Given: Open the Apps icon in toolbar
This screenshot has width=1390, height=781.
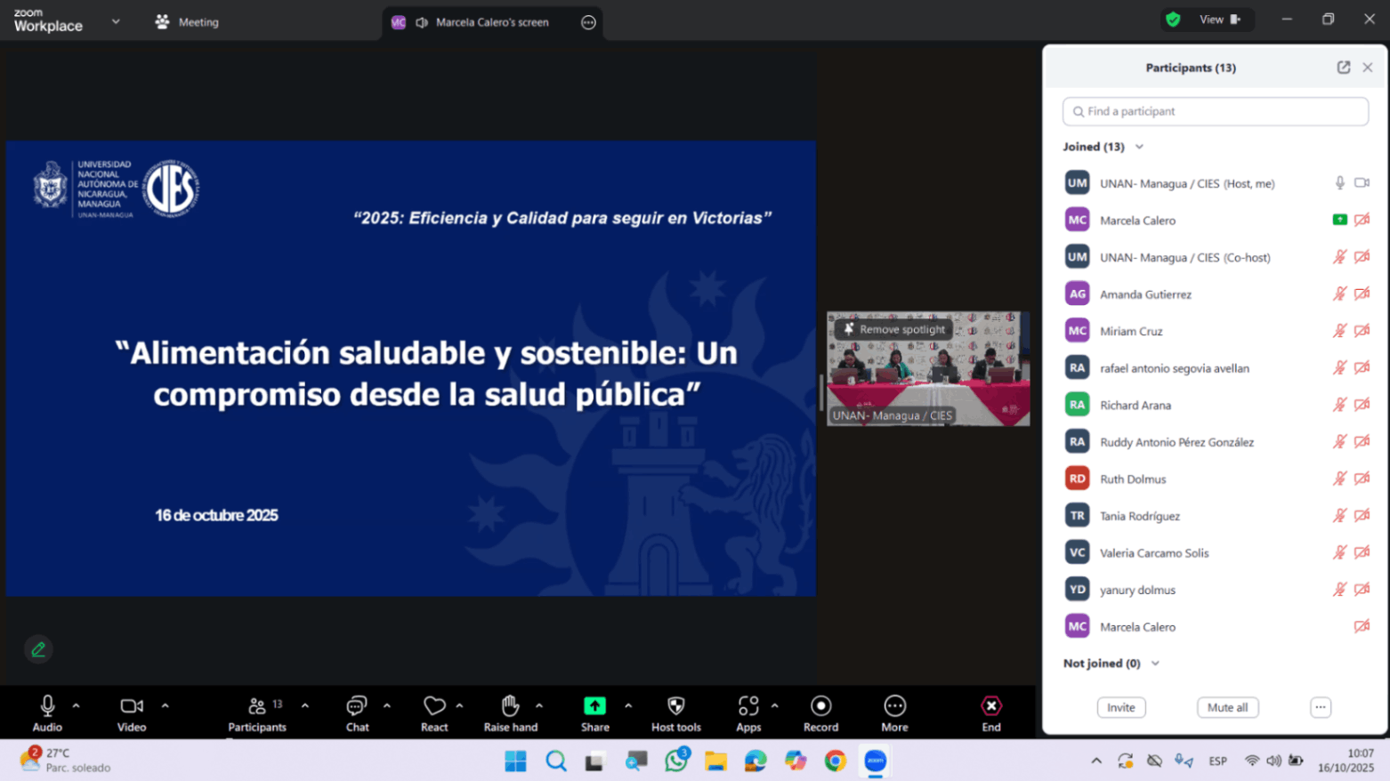Looking at the screenshot, I should [x=748, y=707].
